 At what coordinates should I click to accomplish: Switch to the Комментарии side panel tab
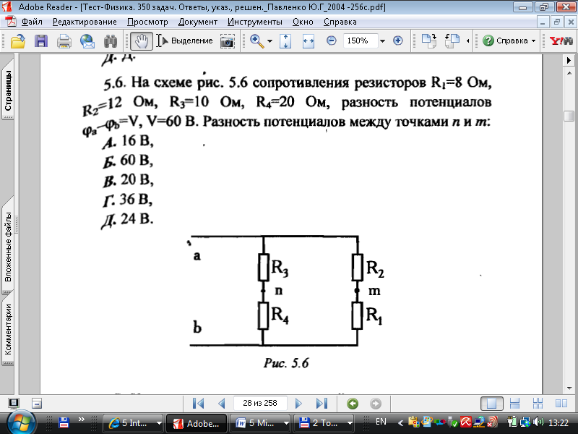tap(8, 328)
